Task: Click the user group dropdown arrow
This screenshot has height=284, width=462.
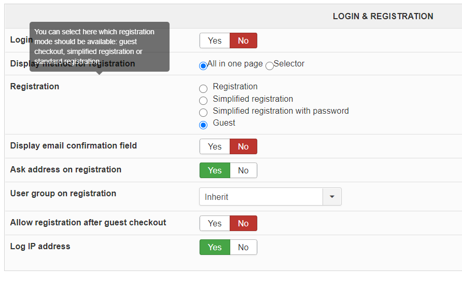Action: (x=332, y=197)
